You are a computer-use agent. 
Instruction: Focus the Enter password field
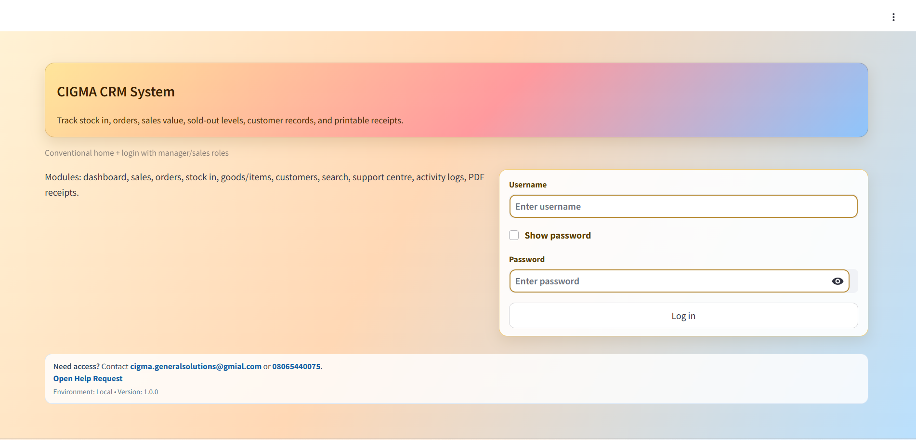click(x=665, y=281)
